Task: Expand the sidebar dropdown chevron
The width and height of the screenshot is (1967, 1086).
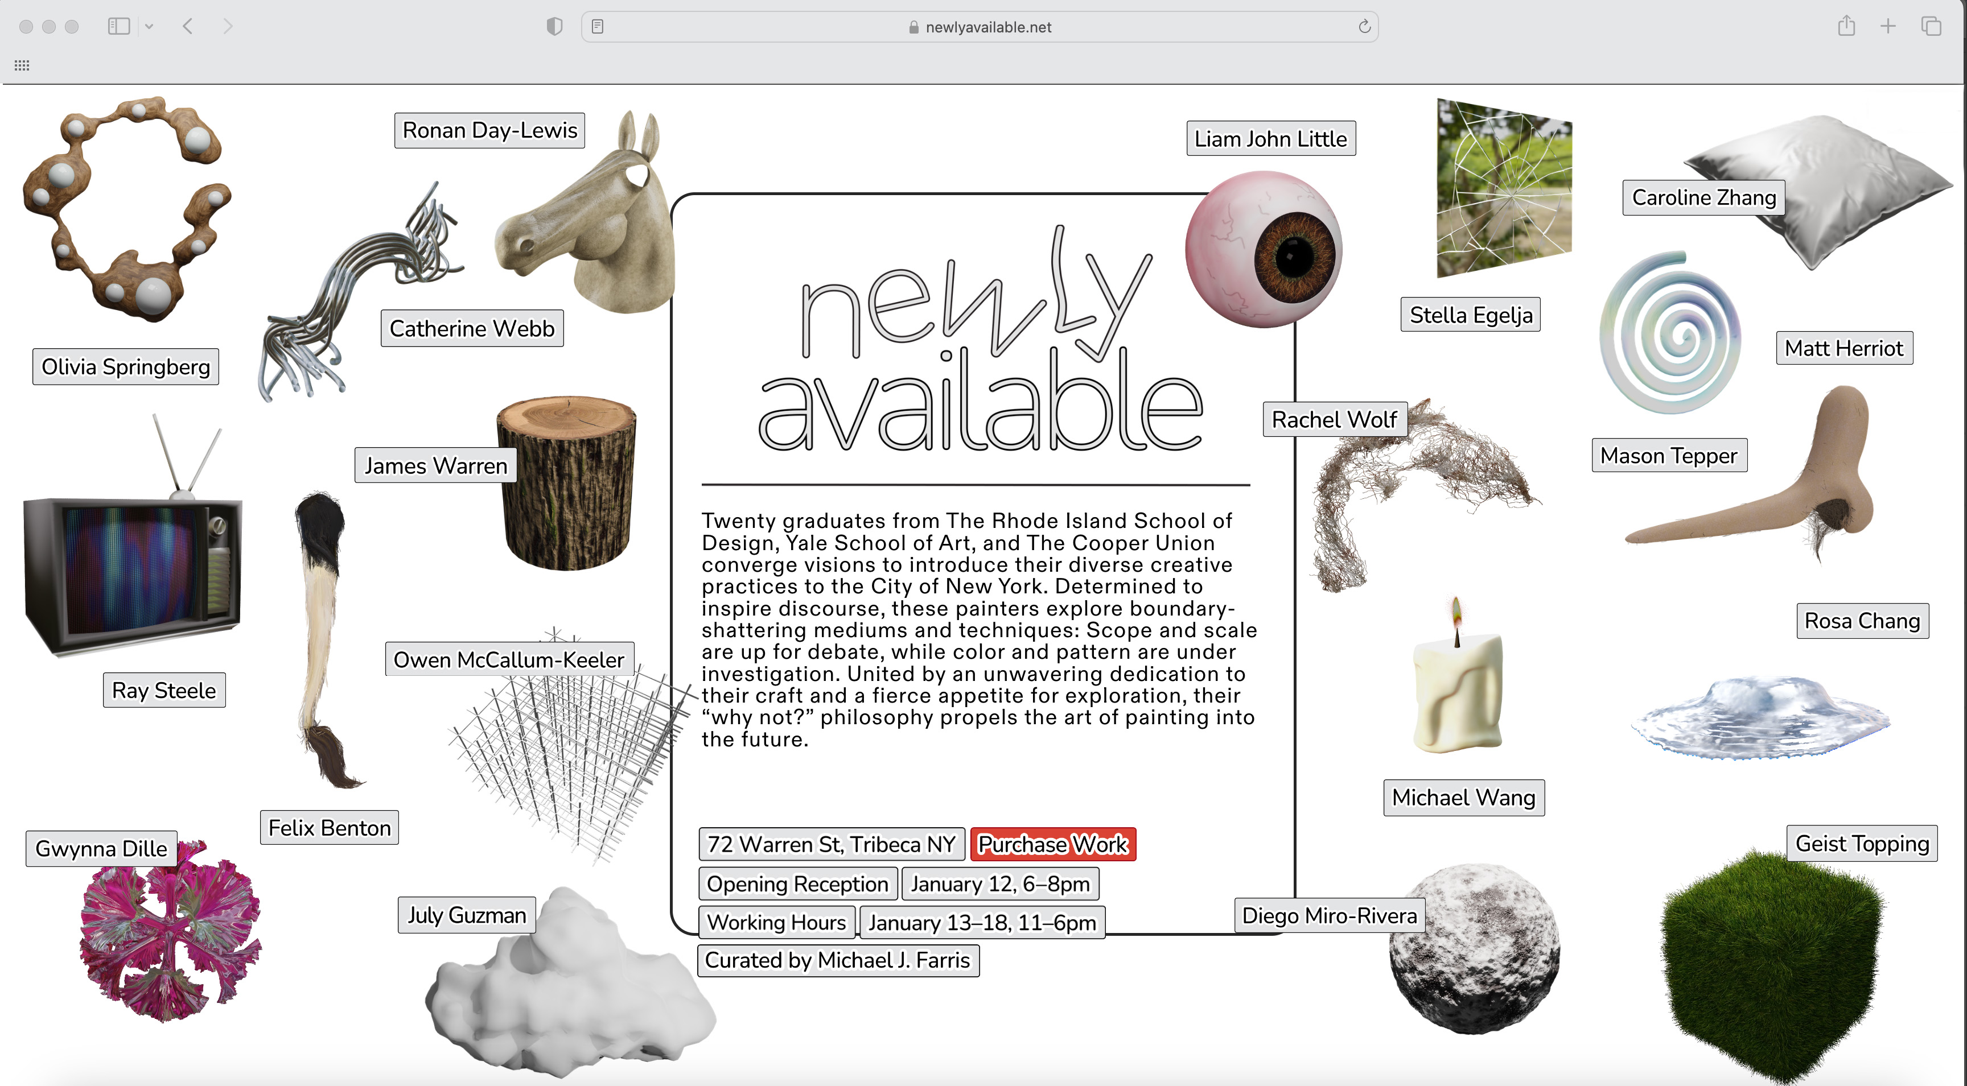Action: point(150,27)
